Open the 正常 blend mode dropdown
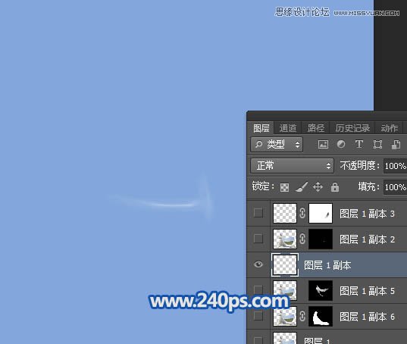 292,165
